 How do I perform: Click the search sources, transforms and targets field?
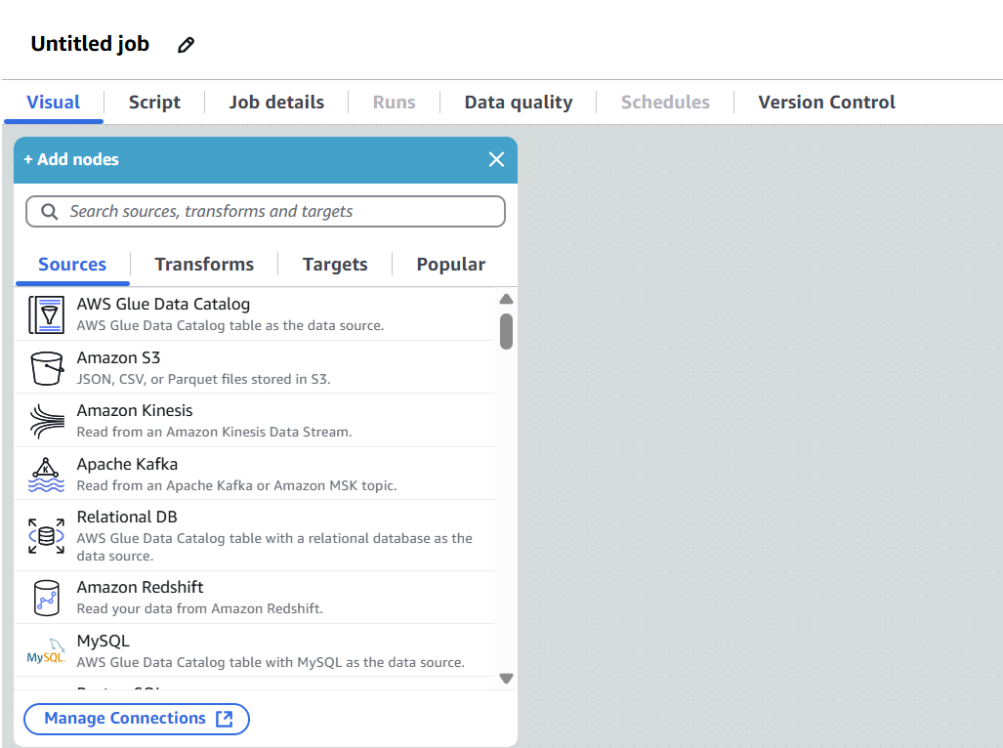266,212
